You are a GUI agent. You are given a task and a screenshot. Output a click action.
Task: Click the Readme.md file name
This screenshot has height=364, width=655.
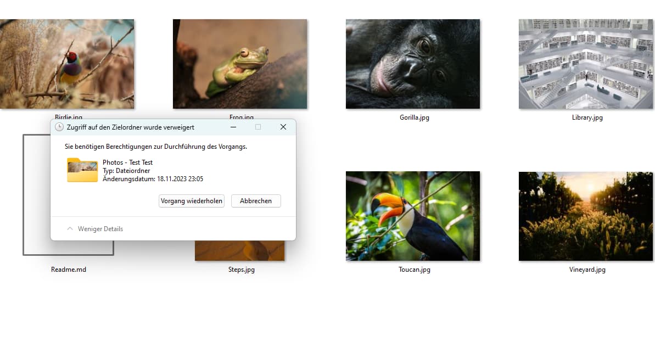[69, 270]
